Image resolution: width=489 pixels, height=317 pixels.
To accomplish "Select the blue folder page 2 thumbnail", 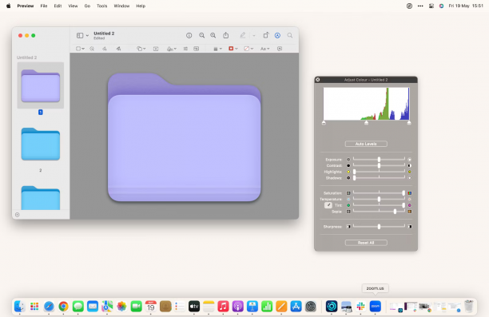I will 41,144.
